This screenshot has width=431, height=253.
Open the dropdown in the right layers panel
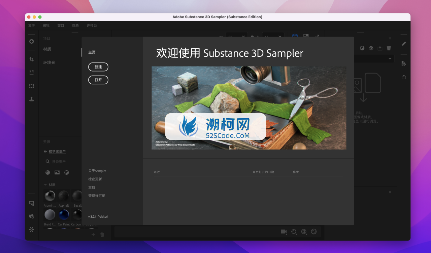pos(374,58)
